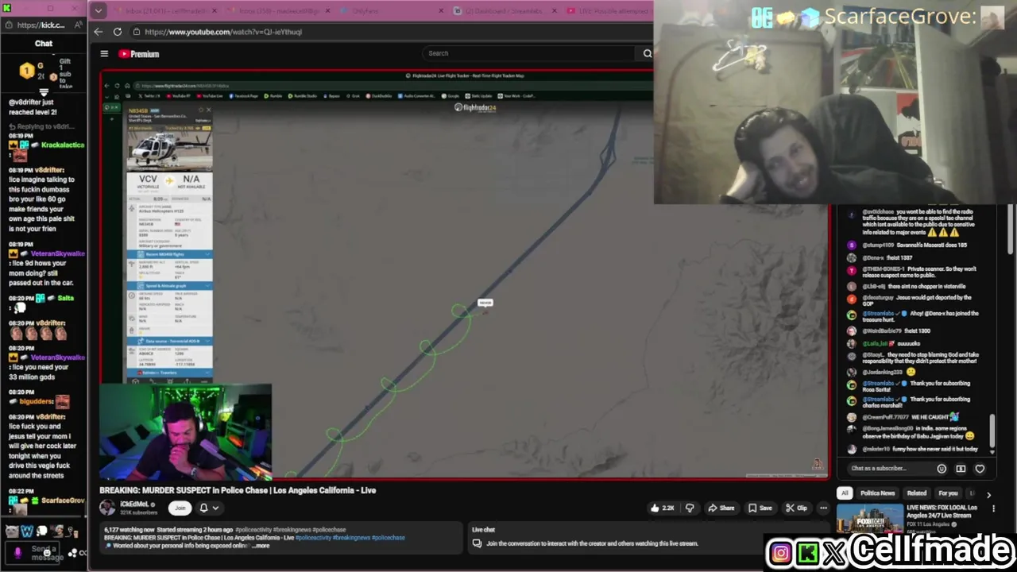
Task: Open the more actions menu beside Clip
Action: (x=823, y=508)
